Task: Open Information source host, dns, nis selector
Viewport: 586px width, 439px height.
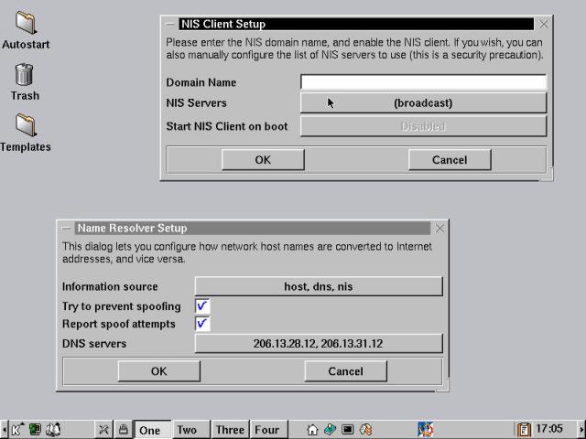Action: click(318, 286)
